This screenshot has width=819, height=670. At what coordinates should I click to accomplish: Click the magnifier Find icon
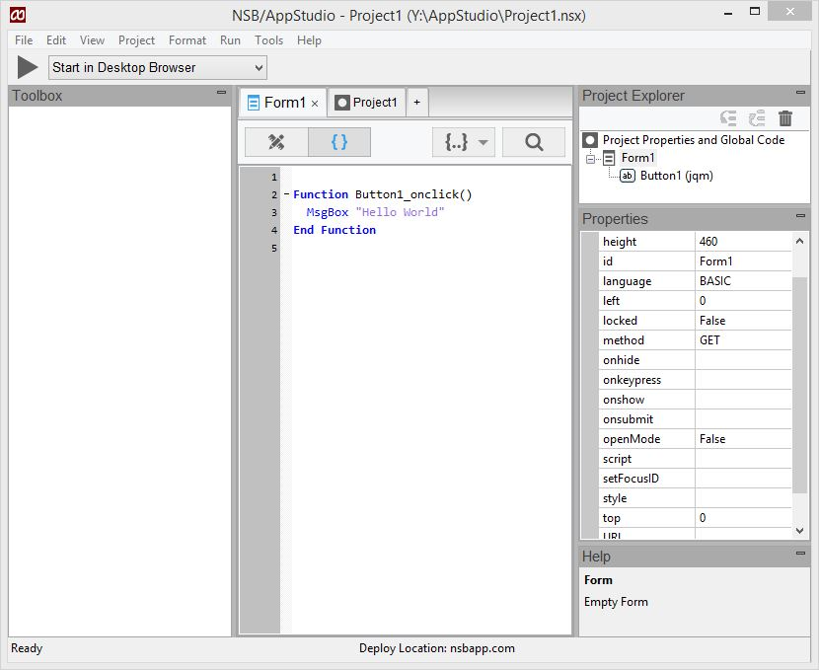tap(533, 142)
